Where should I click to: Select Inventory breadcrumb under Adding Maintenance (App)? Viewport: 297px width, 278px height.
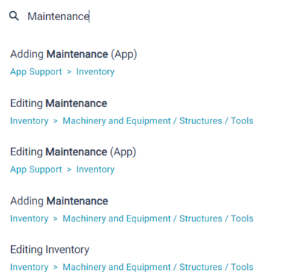95,71
